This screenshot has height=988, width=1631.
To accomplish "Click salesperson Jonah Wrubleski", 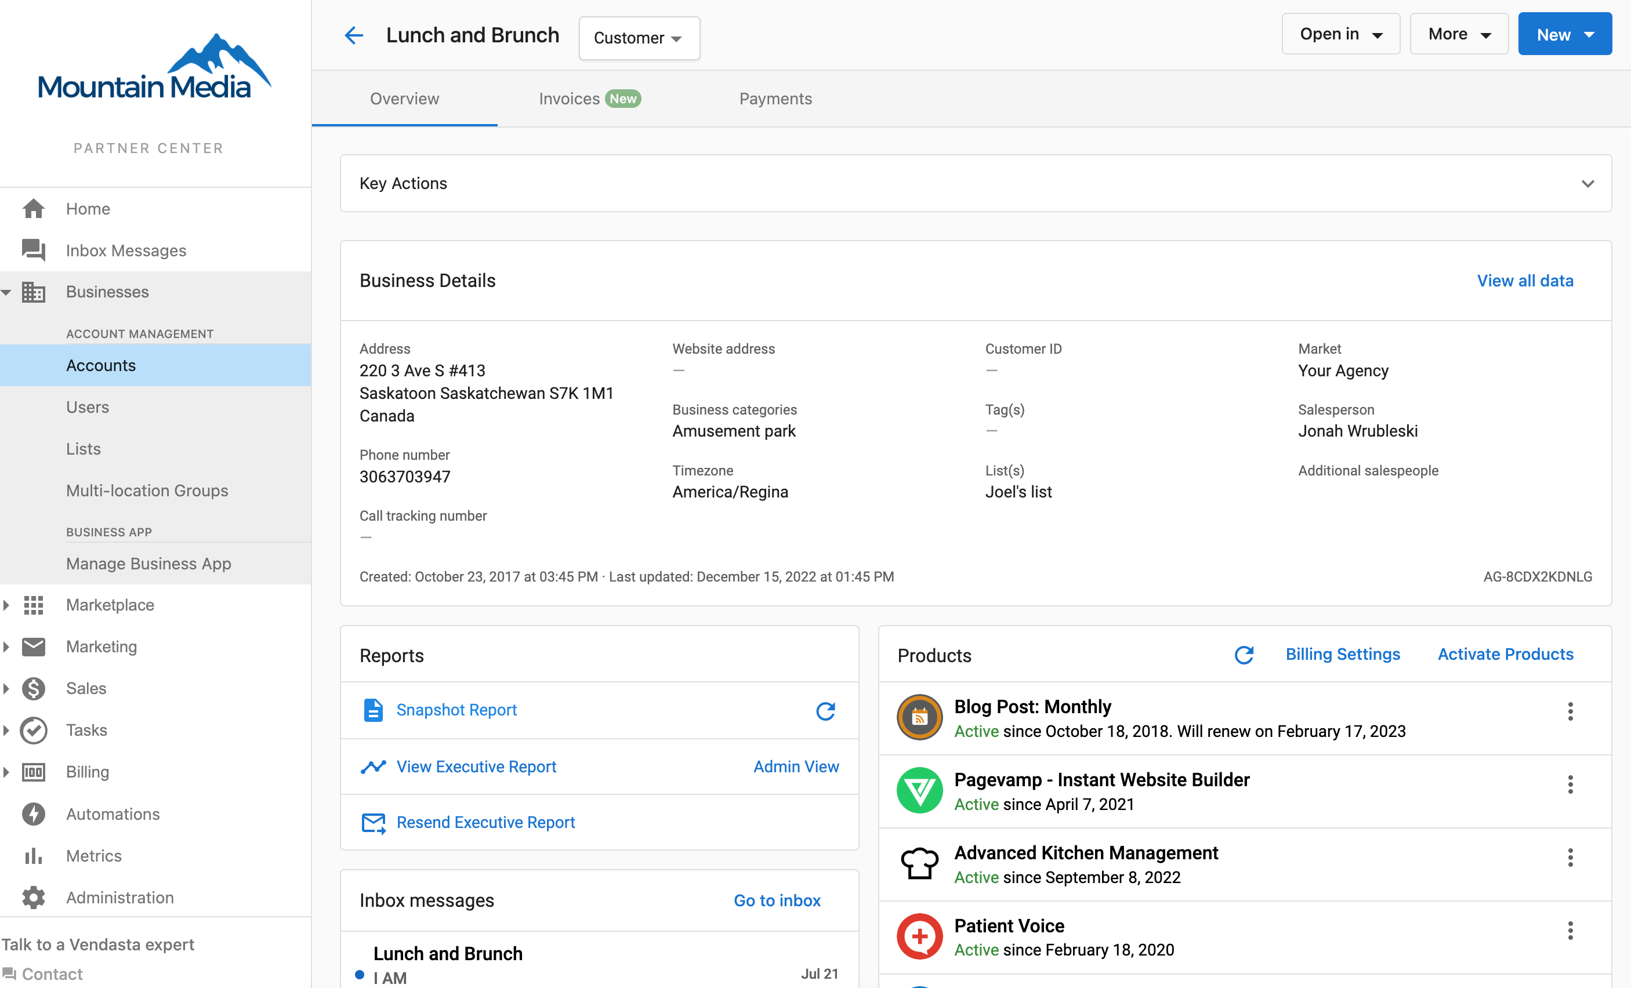I will (1358, 431).
